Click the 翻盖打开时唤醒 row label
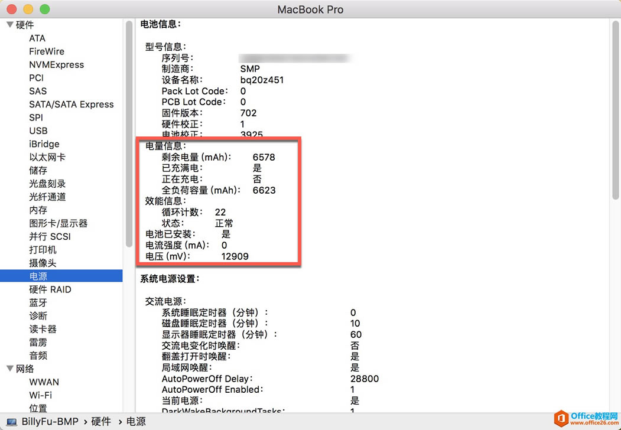Image resolution: width=621 pixels, height=430 pixels. click(196, 357)
